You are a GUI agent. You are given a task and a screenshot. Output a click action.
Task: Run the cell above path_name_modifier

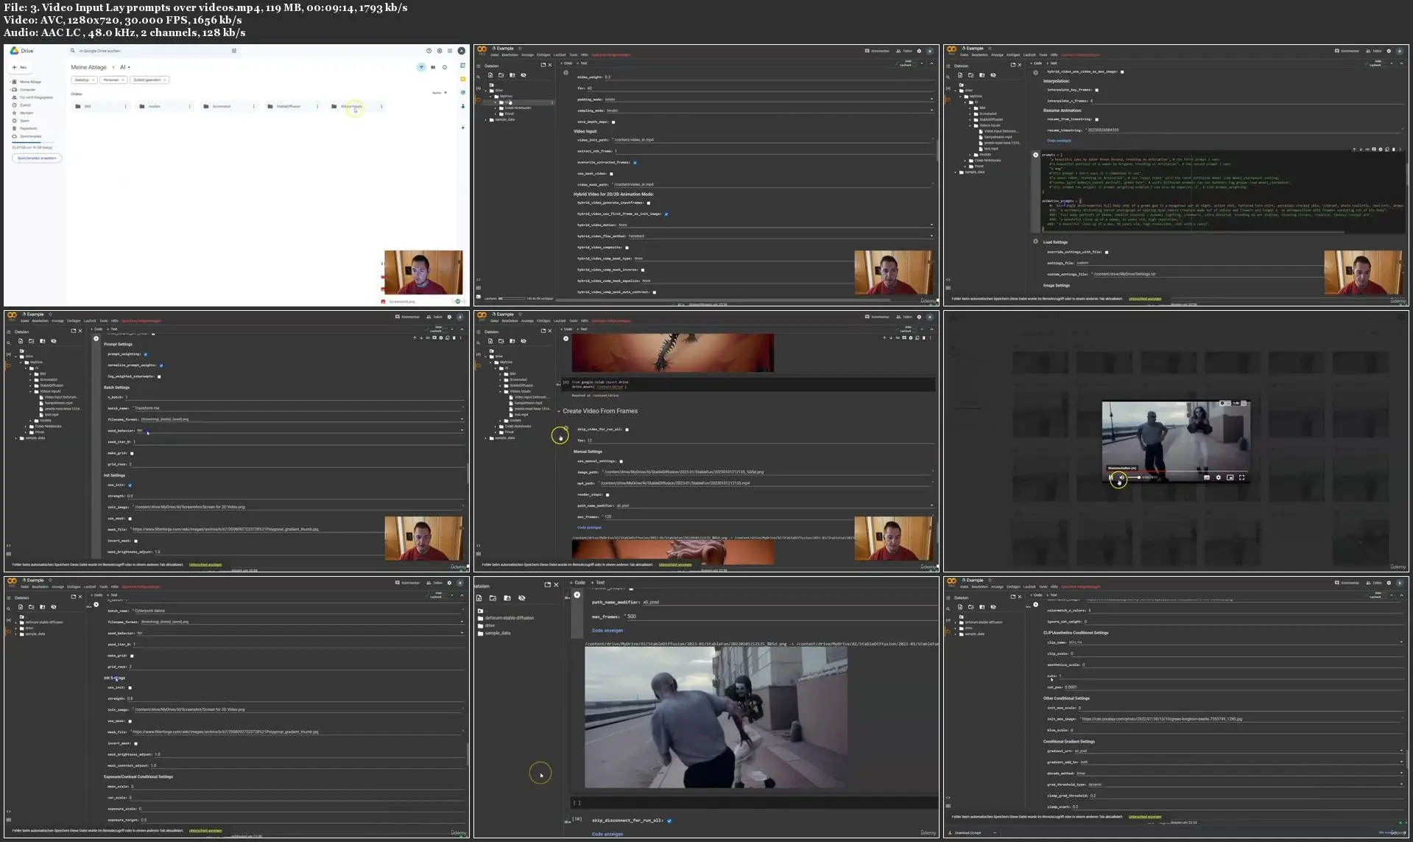(x=577, y=594)
